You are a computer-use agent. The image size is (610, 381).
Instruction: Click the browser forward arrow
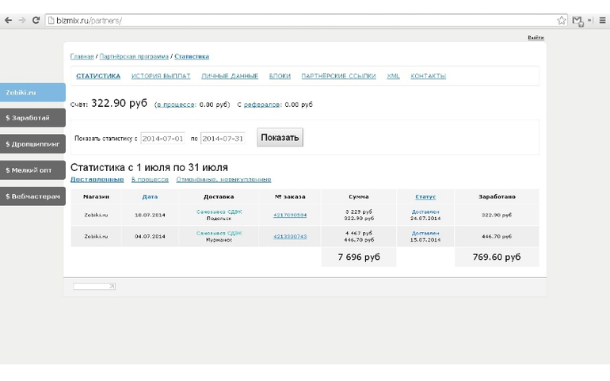21,20
